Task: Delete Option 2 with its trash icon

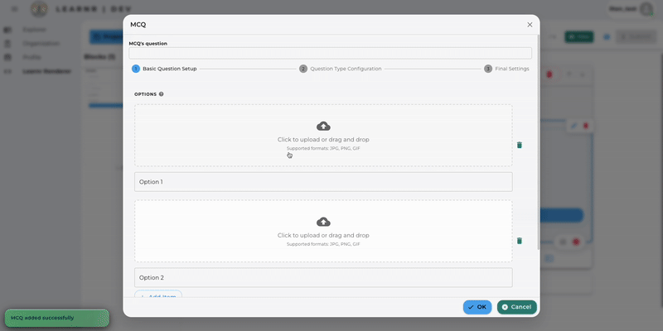Action: (520, 241)
